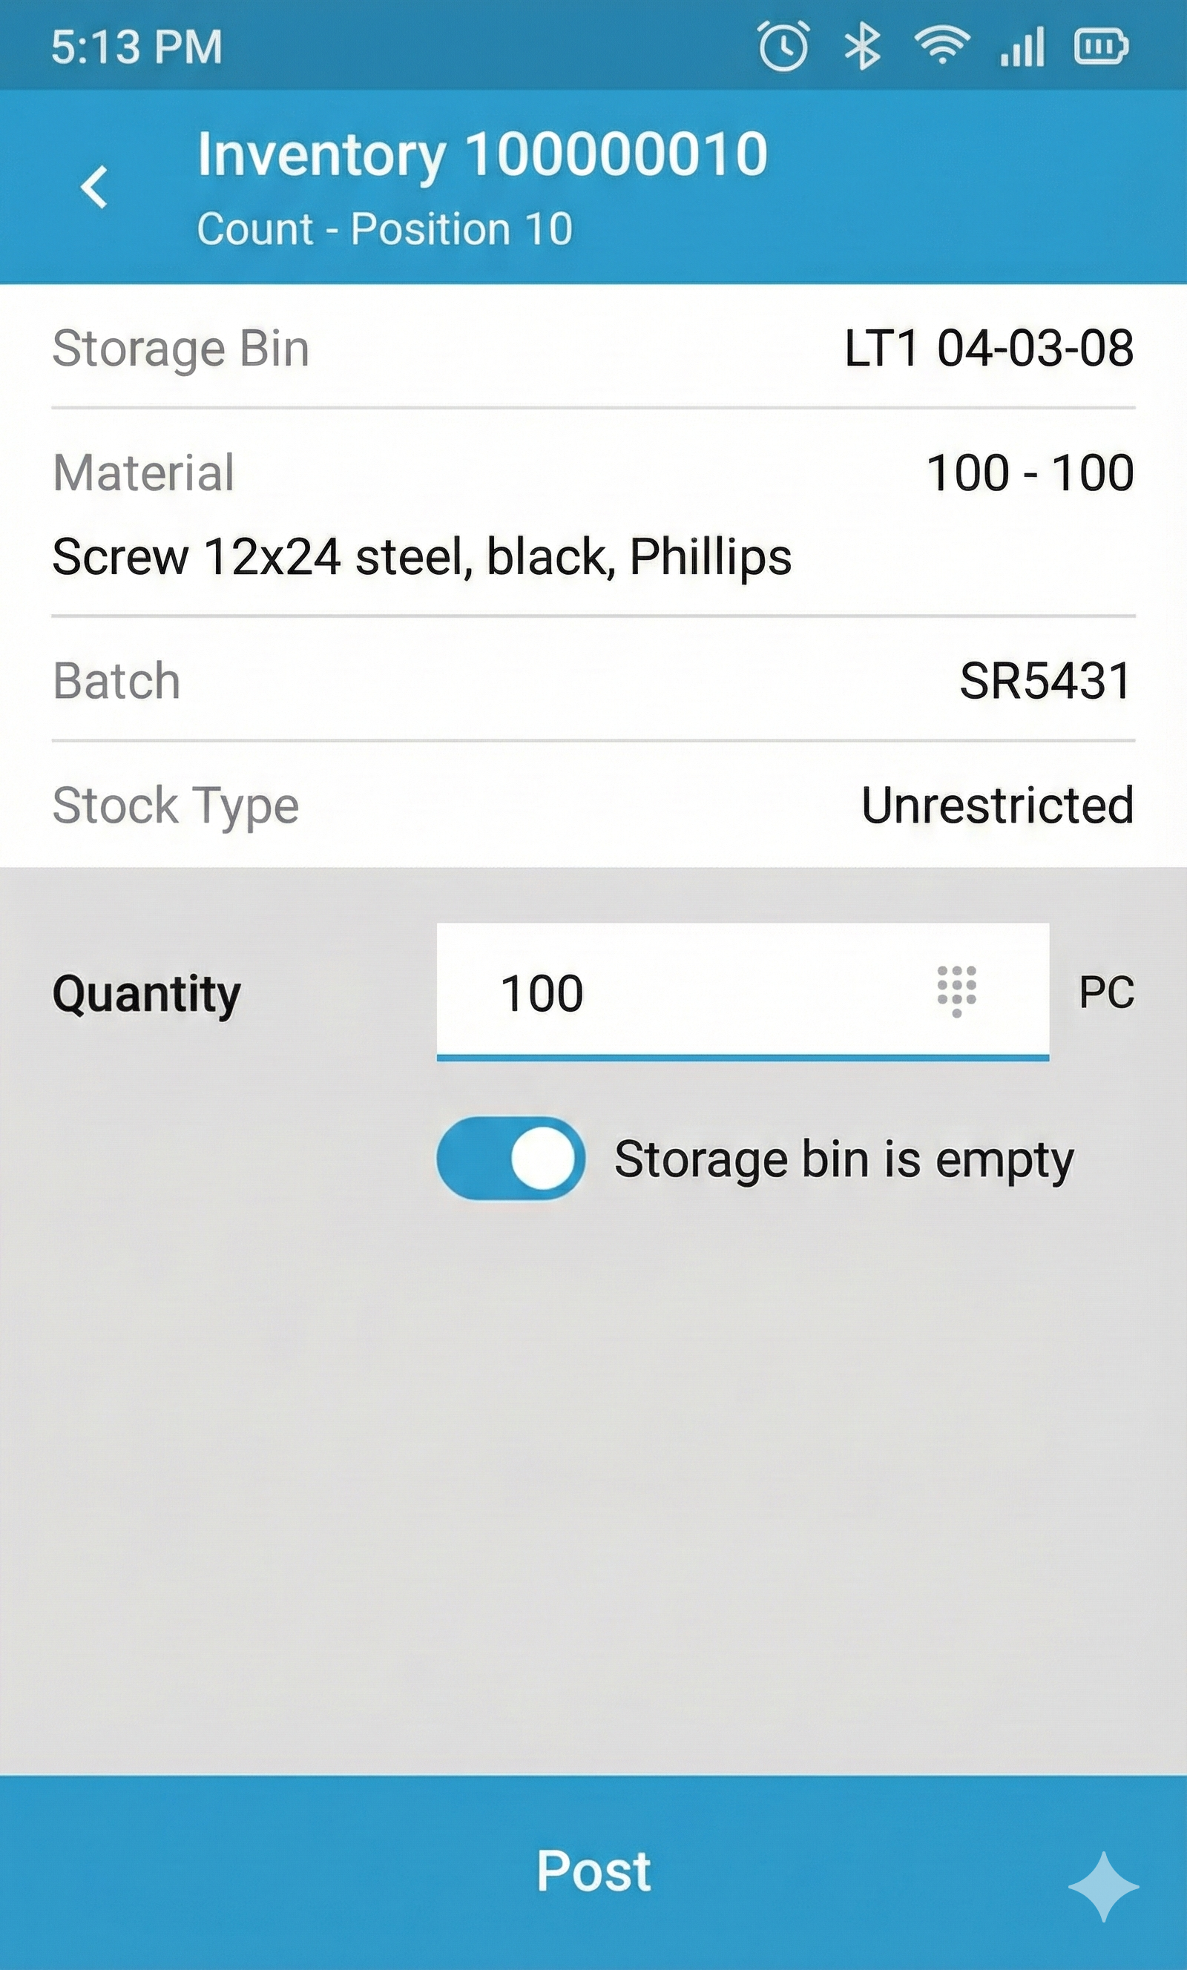Image resolution: width=1187 pixels, height=1970 pixels.
Task: Tap the Storage Bin row value LT1 04-03-08
Action: (x=989, y=349)
